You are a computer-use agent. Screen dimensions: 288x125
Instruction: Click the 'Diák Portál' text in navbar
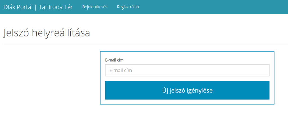tap(18, 7)
